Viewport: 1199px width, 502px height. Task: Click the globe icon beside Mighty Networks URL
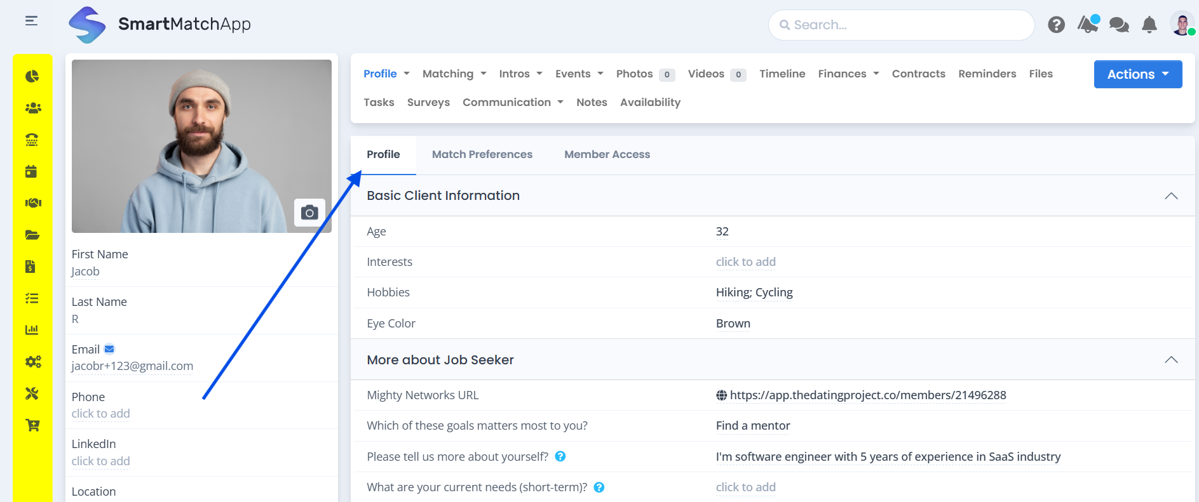(722, 395)
